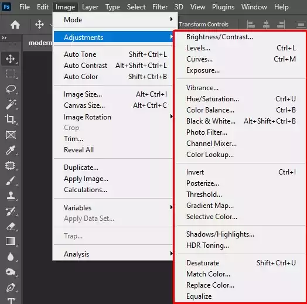Choose Reveal All
This screenshot has height=304, width=307.
tap(114, 150)
